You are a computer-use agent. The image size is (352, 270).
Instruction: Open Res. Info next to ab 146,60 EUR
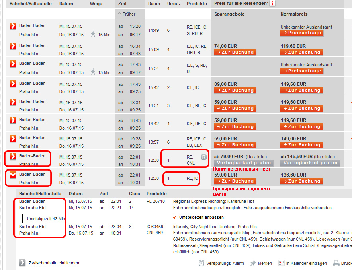[325, 157]
